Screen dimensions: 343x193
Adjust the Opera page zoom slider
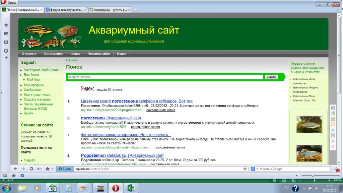[x=313, y=175]
